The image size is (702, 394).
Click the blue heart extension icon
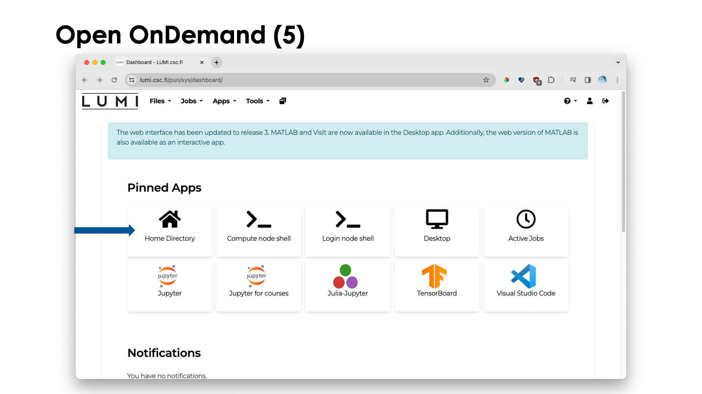tap(521, 80)
